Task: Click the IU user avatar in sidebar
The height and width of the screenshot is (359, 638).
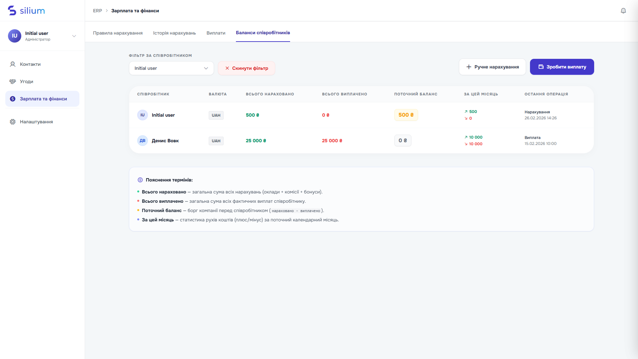Action: tap(15, 36)
